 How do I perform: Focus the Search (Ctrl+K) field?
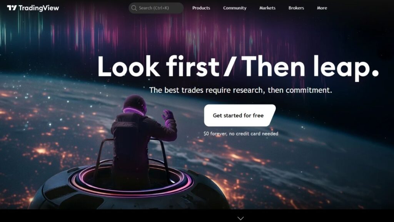coord(156,8)
